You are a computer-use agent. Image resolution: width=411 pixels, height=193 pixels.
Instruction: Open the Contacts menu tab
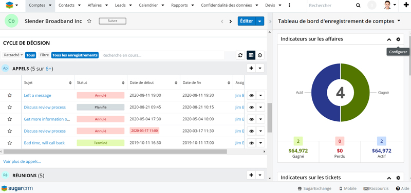pyautogui.click(x=68, y=5)
